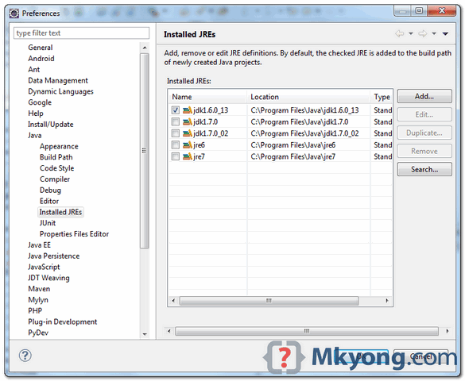
Task: Check the jre6 checkbox
Action: pyautogui.click(x=175, y=144)
